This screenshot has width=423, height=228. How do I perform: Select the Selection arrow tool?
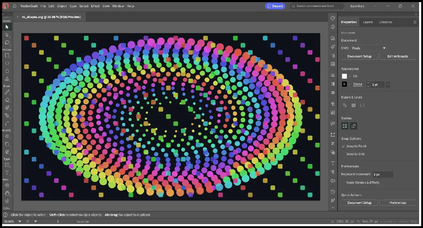[7, 27]
